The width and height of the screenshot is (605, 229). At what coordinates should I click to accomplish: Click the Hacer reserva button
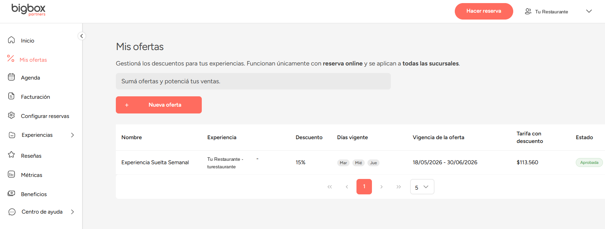pos(484,11)
